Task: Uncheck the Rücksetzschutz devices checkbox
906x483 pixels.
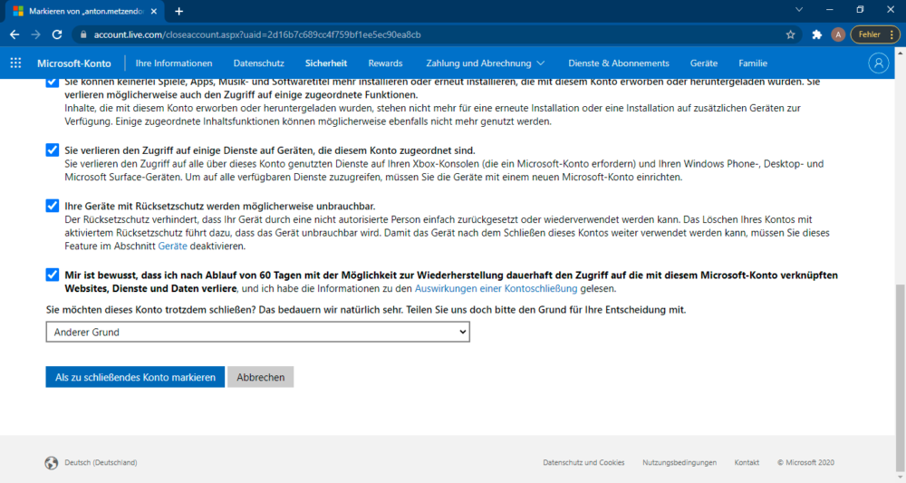Action: [x=52, y=206]
